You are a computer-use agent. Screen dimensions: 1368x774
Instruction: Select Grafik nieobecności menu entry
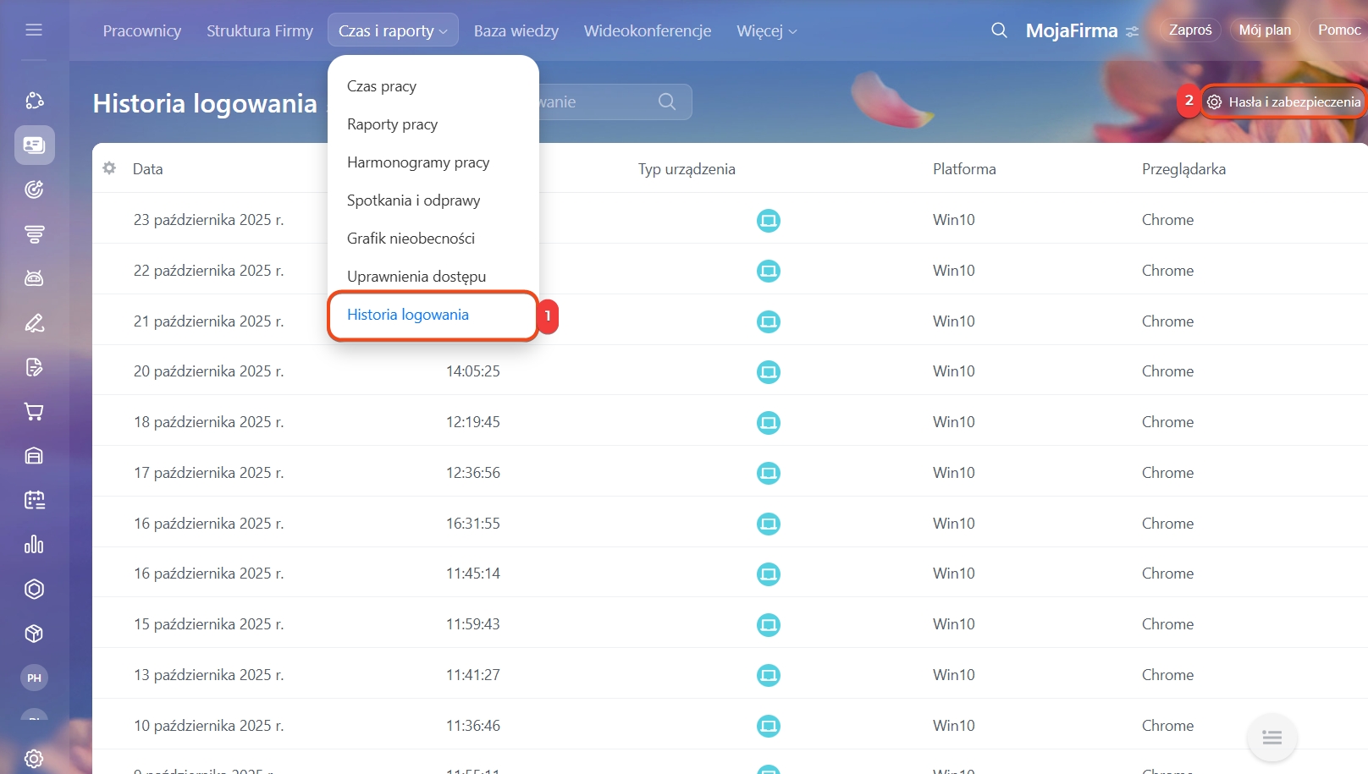pyautogui.click(x=411, y=239)
